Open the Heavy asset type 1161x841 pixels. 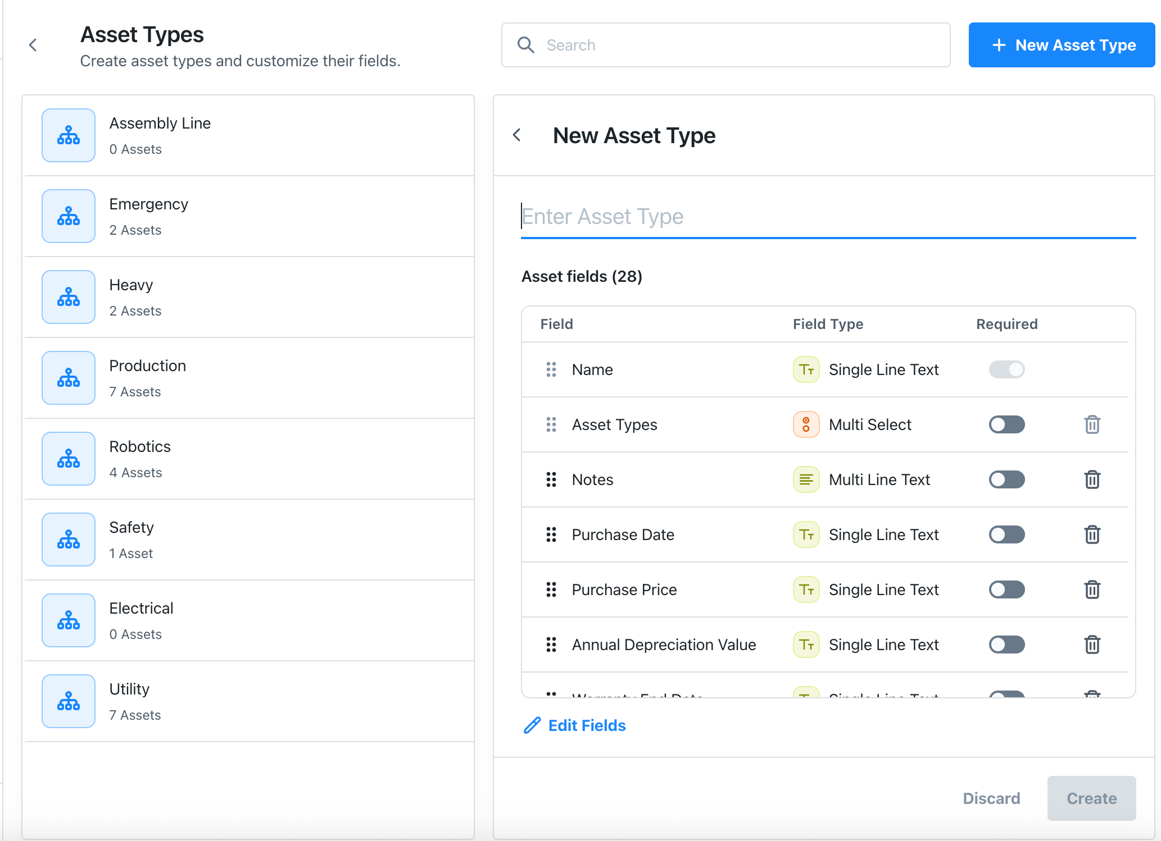click(248, 297)
